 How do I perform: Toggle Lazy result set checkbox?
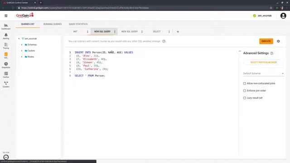coord(245,98)
